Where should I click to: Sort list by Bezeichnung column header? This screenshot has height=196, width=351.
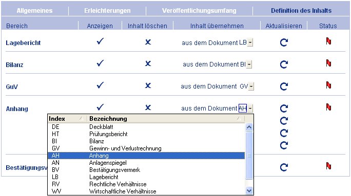coord(166,119)
